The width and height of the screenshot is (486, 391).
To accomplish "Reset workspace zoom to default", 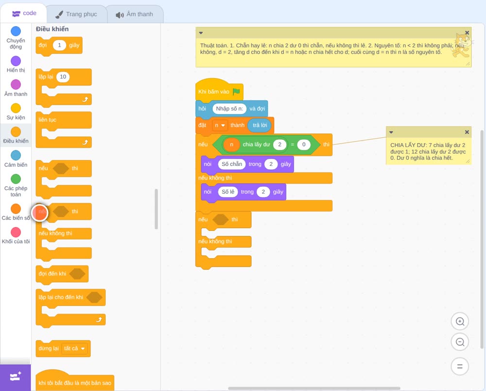I will pos(460,366).
